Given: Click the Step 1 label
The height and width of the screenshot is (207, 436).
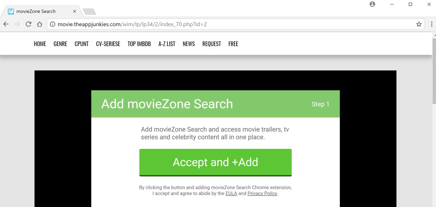Looking at the screenshot, I should [x=320, y=104].
